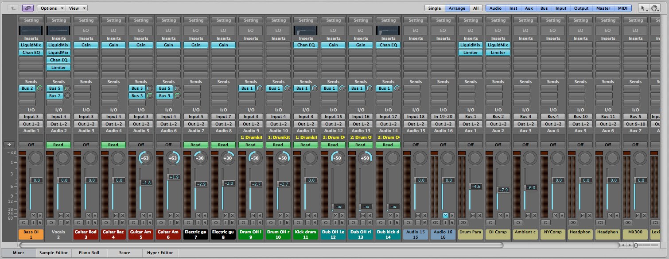Record-enable Guitar Bac 4 via its R icon
The width and height of the screenshot is (669, 259).
[x=123, y=222]
